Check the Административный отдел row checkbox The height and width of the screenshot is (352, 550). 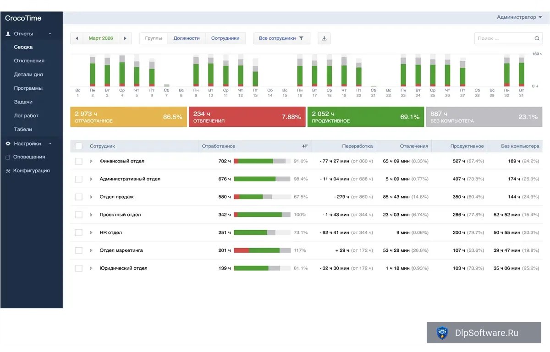click(x=78, y=179)
